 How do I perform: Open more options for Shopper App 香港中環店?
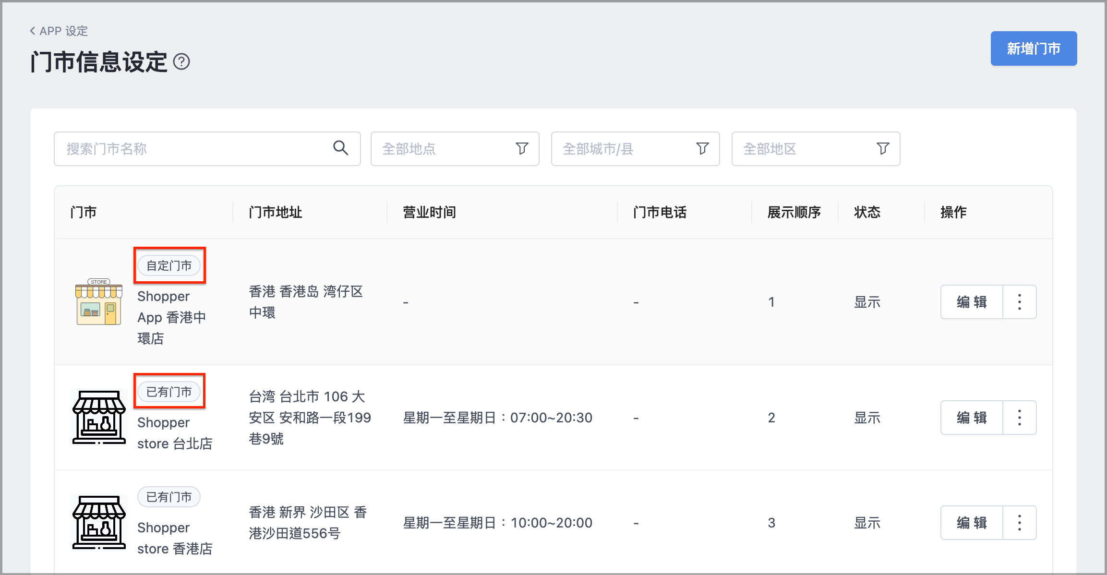[1020, 302]
